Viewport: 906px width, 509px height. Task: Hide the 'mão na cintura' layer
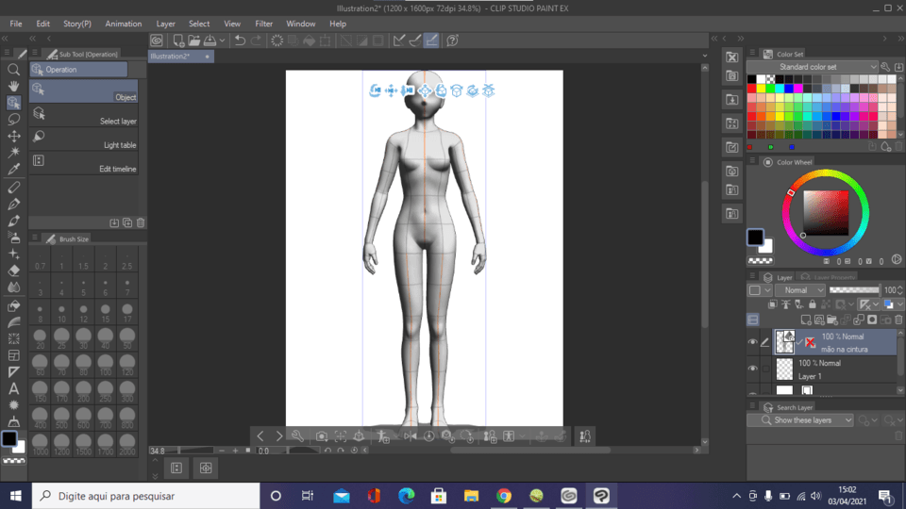point(752,342)
